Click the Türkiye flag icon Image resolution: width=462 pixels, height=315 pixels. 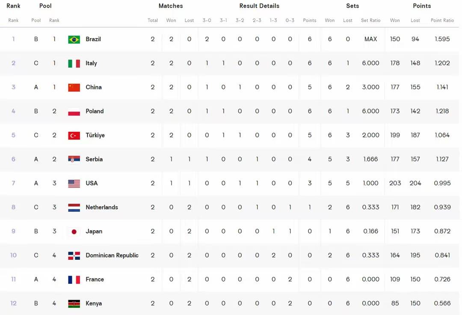[x=74, y=135]
